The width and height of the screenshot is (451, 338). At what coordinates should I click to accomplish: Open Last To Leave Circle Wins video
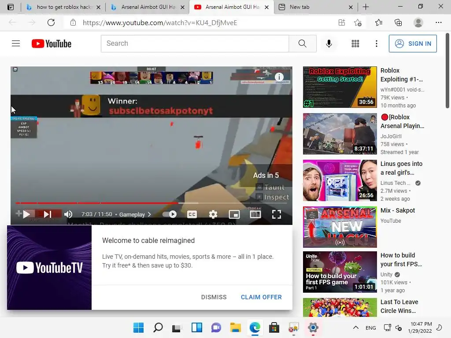pyautogui.click(x=399, y=306)
